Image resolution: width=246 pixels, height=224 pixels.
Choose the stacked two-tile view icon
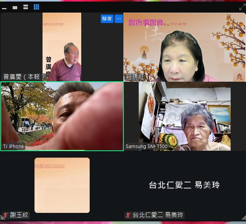[x=26, y=7]
